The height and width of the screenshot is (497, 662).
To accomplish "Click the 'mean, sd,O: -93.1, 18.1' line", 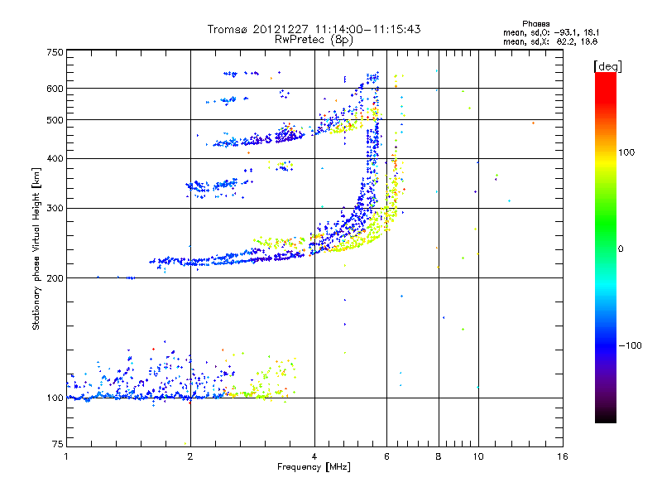I will [551, 32].
